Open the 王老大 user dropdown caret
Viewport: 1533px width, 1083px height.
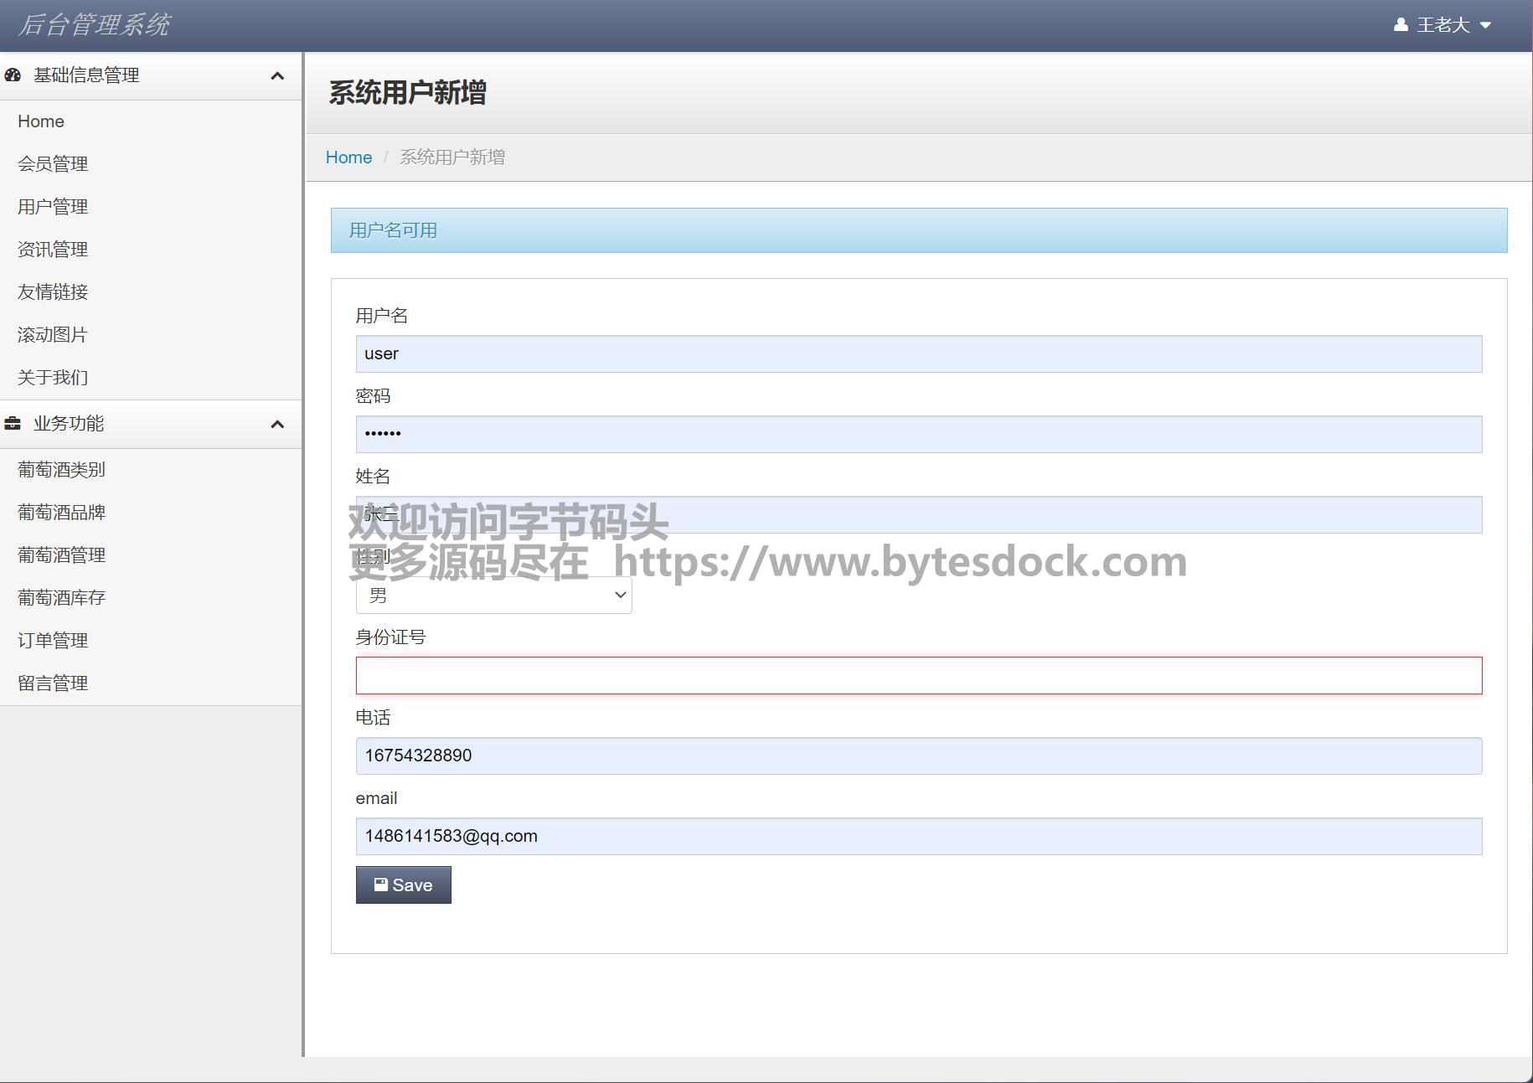(x=1485, y=25)
